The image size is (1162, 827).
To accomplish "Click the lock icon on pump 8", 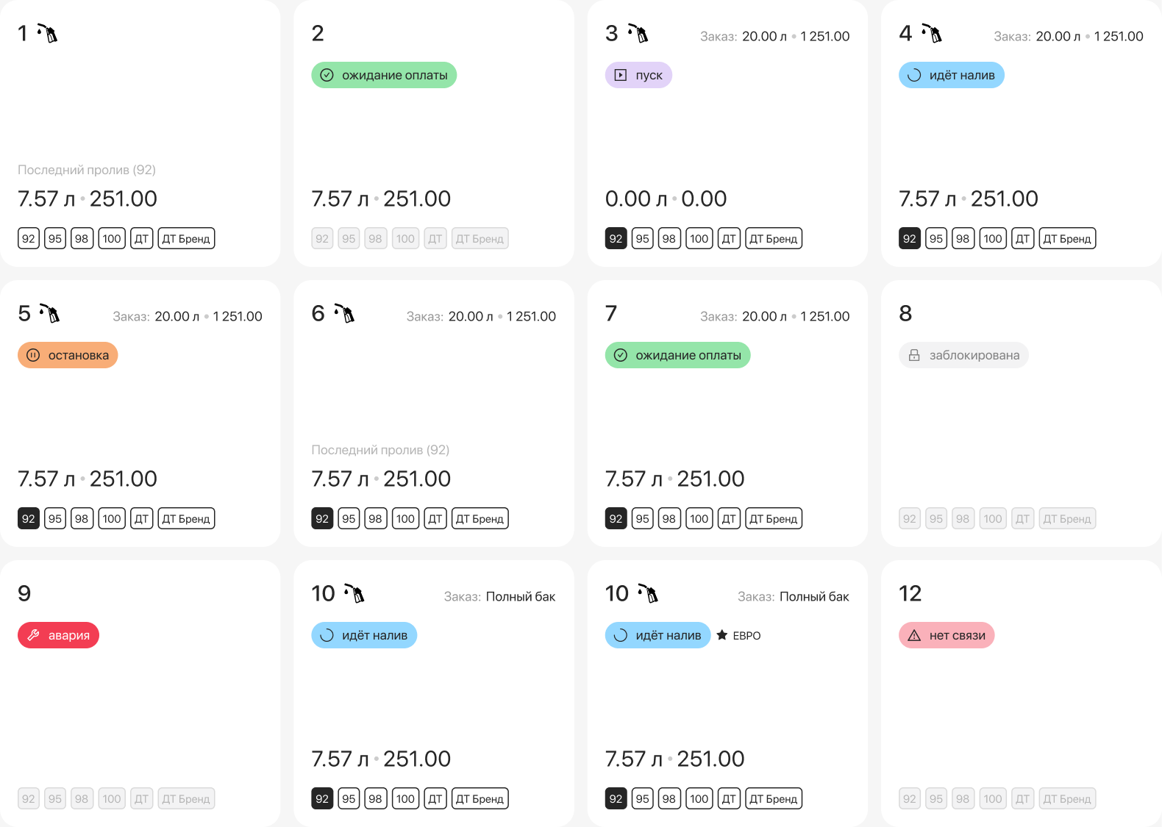I will tap(914, 355).
